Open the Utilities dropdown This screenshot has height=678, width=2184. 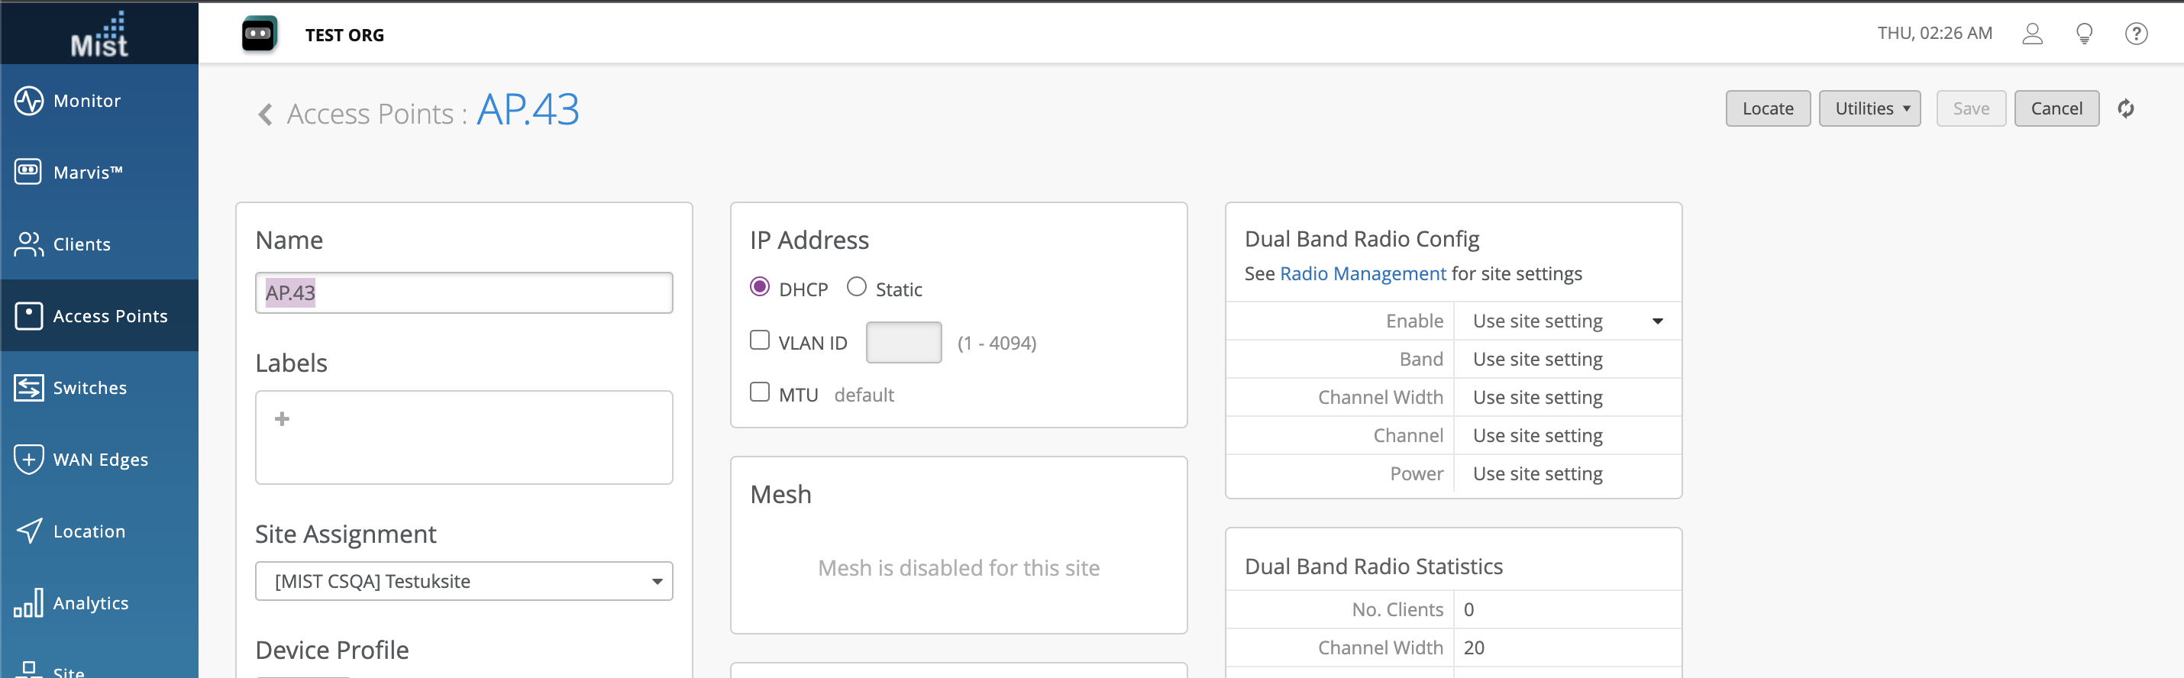1869,108
